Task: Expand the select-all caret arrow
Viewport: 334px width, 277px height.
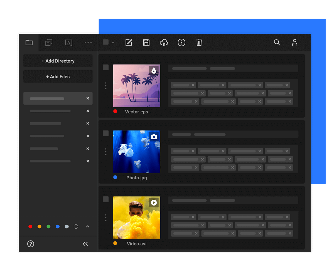Action: (x=113, y=42)
